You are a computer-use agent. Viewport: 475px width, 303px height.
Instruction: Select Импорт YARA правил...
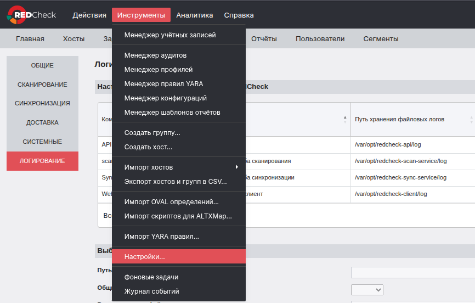click(179, 236)
